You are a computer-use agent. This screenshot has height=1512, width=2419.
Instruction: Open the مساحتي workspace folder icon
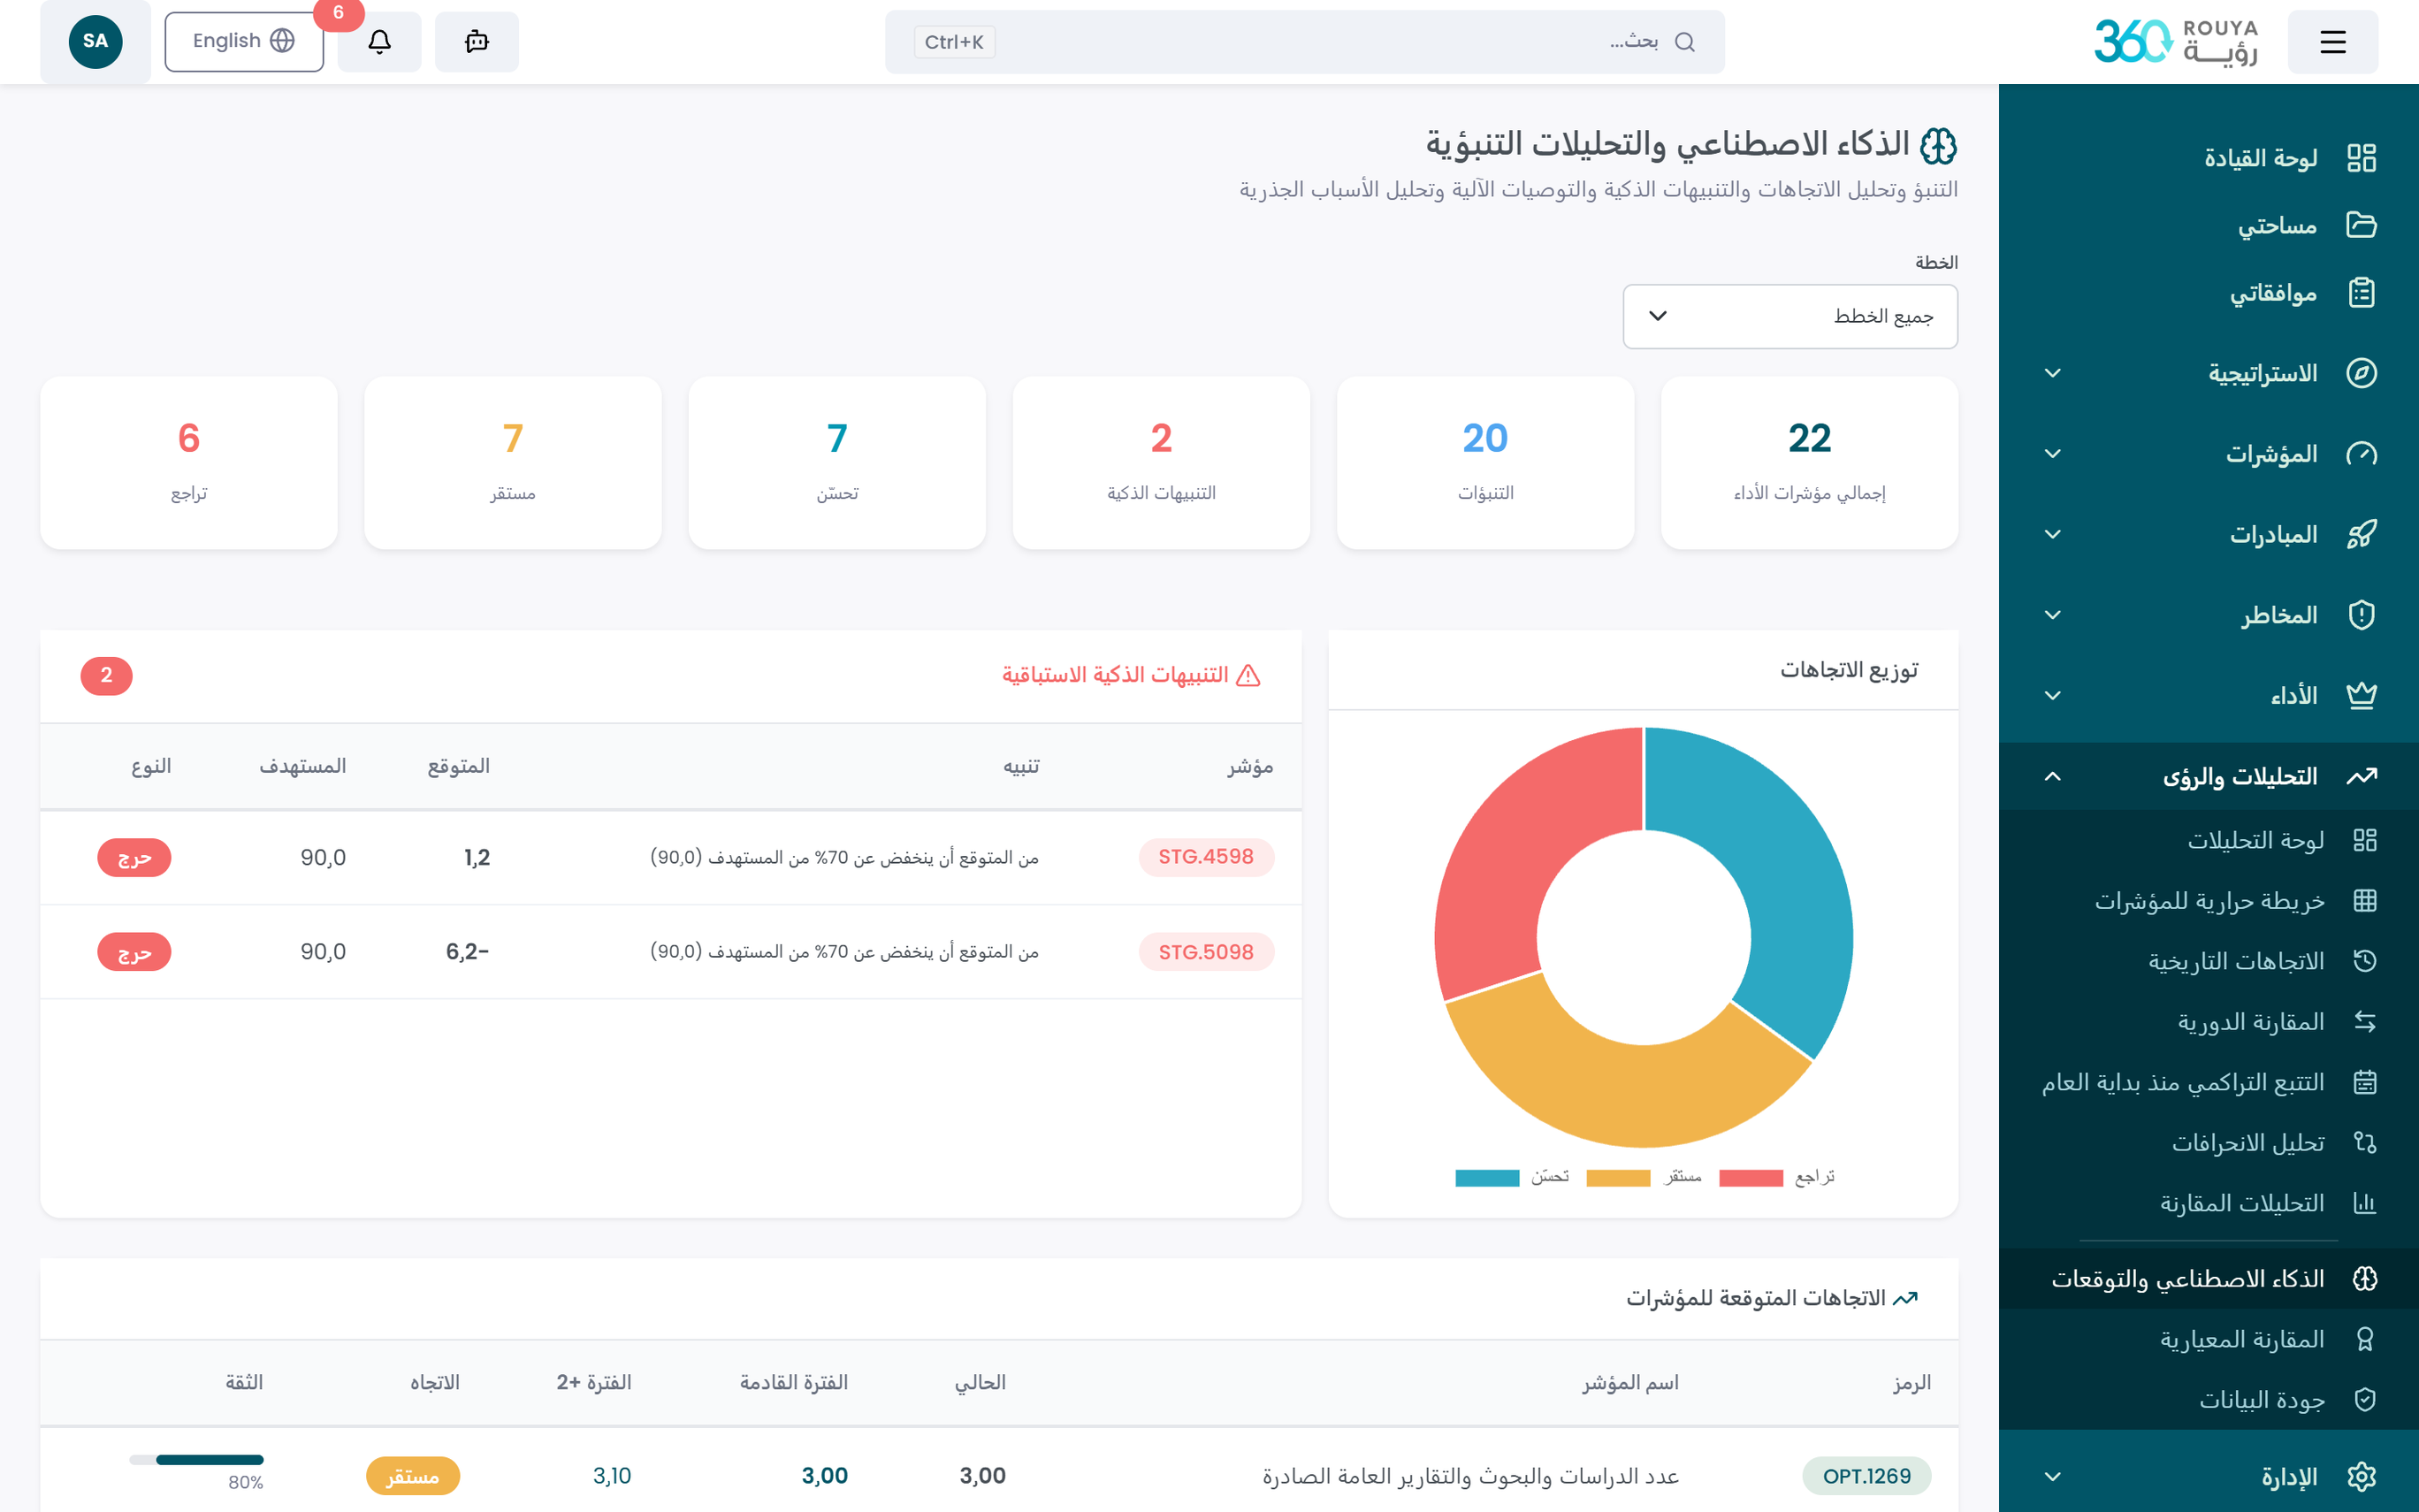point(2364,225)
